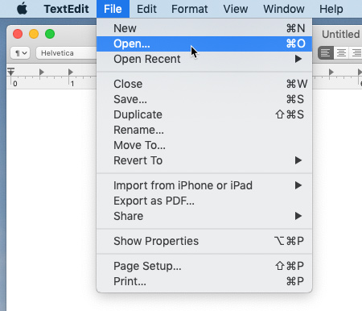Choose Move To… in File menu
362x311 pixels.
coord(204,145)
